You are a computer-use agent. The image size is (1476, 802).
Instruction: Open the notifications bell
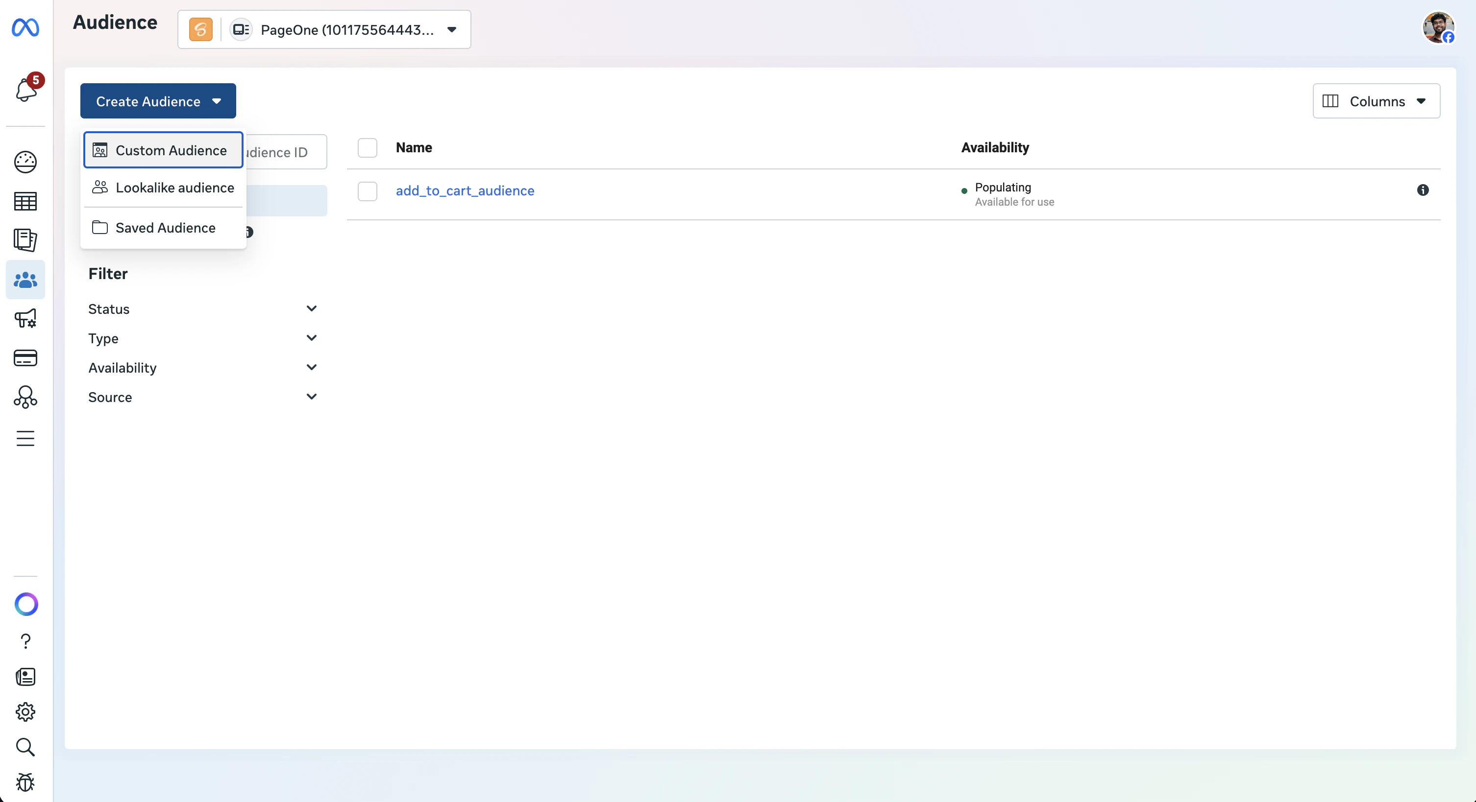(25, 89)
